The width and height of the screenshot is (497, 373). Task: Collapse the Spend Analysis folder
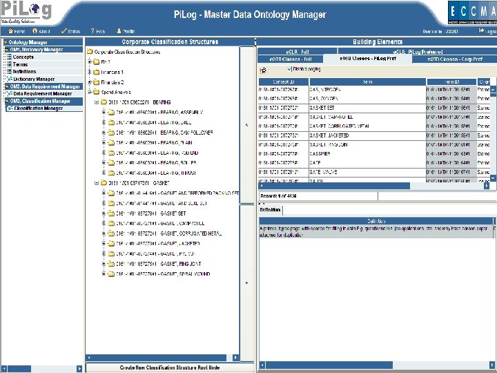[90, 93]
